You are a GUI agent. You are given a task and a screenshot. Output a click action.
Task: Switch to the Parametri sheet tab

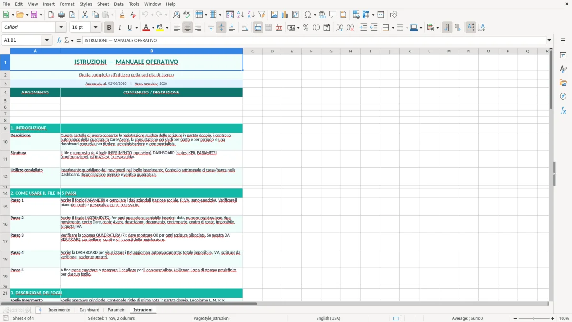point(116,310)
